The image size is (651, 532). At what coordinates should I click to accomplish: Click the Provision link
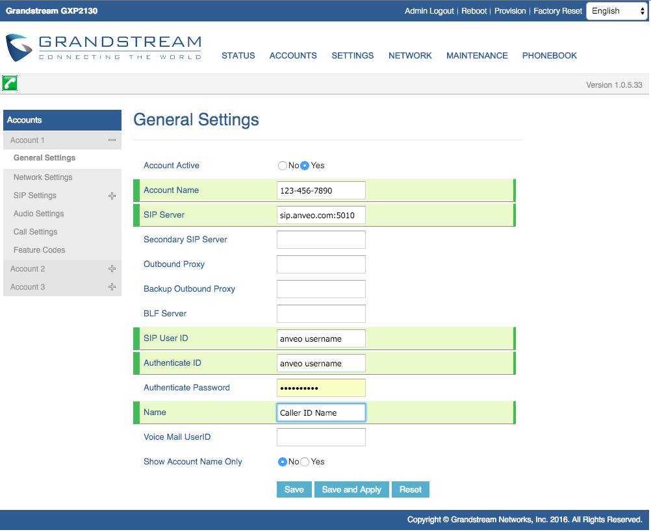pos(510,11)
